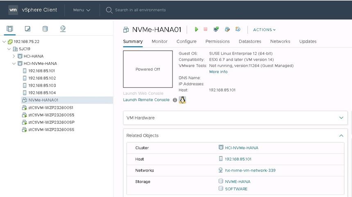The image size is (352, 197).
Task: Select host 192.168.85.103 in tree
Action: tap(42, 85)
